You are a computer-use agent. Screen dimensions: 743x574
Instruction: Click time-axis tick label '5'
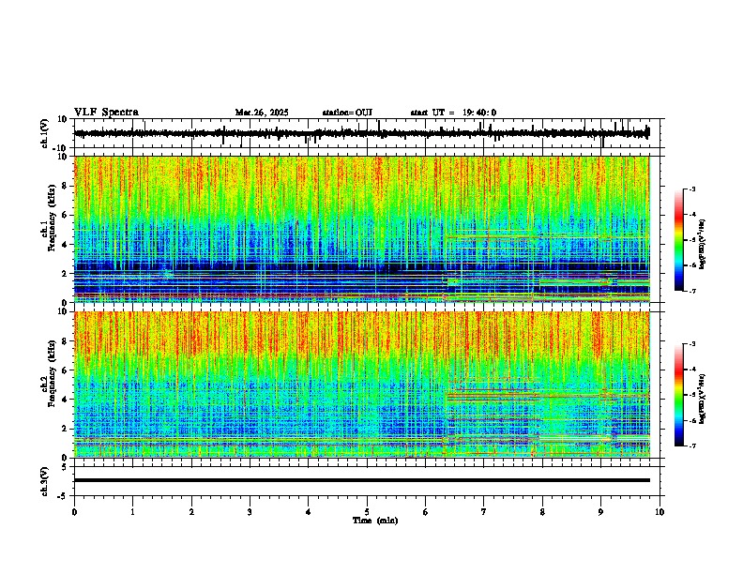[367, 512]
